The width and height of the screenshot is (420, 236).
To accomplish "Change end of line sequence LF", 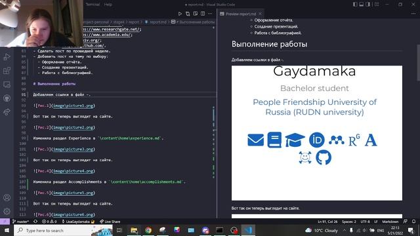I will (376, 222).
